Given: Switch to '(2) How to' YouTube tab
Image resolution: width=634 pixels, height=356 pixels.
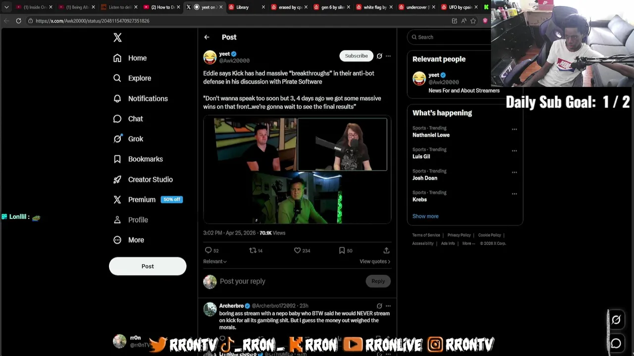Looking at the screenshot, I should coord(162,7).
